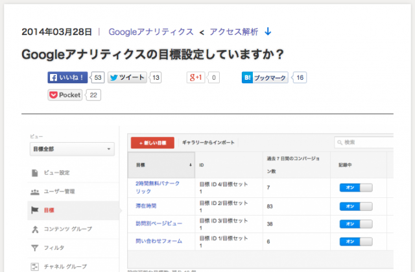
Task: Select 目標 in the sidebar
Action: [x=49, y=210]
